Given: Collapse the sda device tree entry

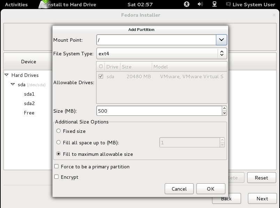Looking at the screenshot, I should click(12, 85).
